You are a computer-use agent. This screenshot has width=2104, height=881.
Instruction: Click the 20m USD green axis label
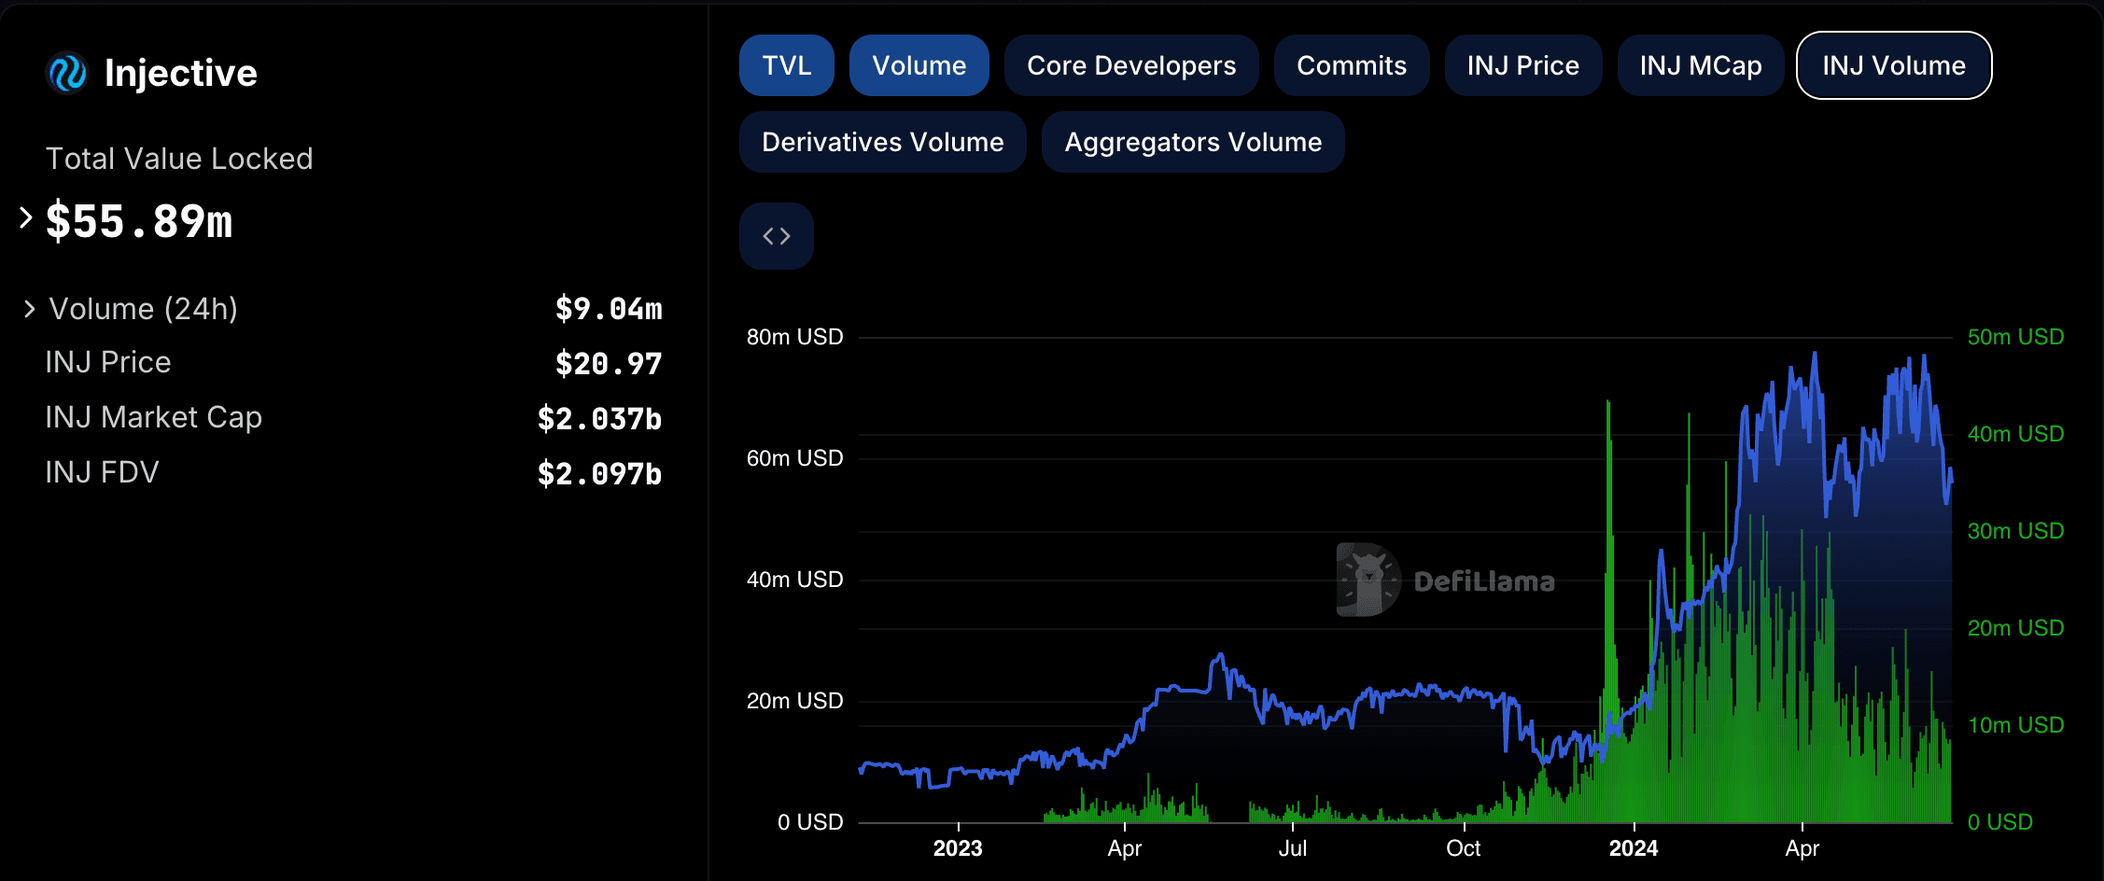pyautogui.click(x=2015, y=628)
